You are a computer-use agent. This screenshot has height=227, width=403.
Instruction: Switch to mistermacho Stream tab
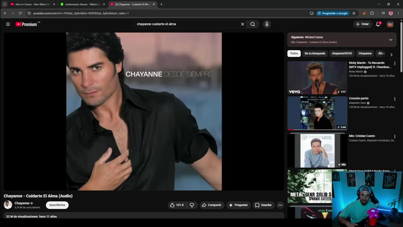pyautogui.click(x=82, y=4)
